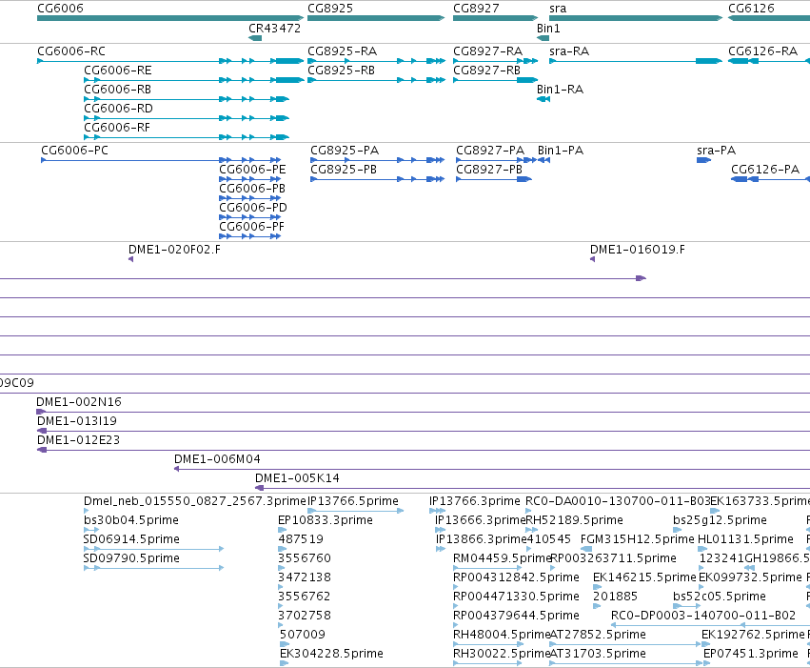This screenshot has width=810, height=668.
Task: Select the CG6126 gene label
Action: tap(751, 9)
